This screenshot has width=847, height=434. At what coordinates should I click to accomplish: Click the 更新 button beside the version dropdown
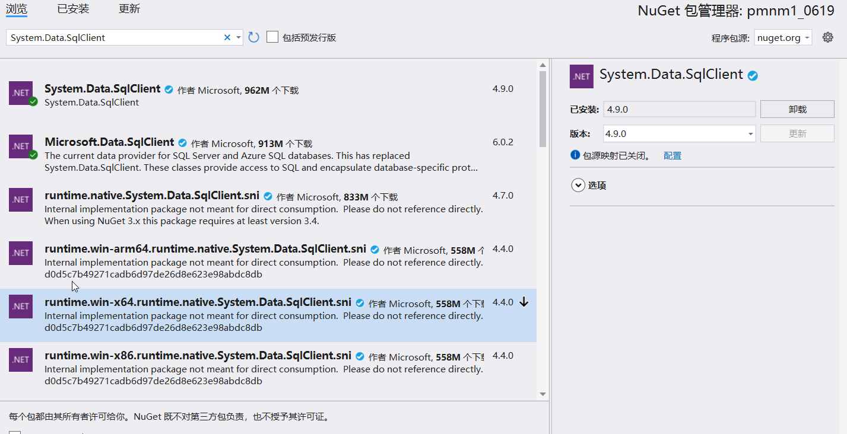tap(798, 133)
